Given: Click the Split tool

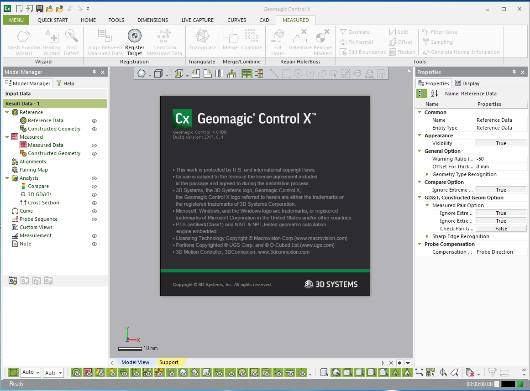Looking at the screenshot, I should pyautogui.click(x=399, y=32).
